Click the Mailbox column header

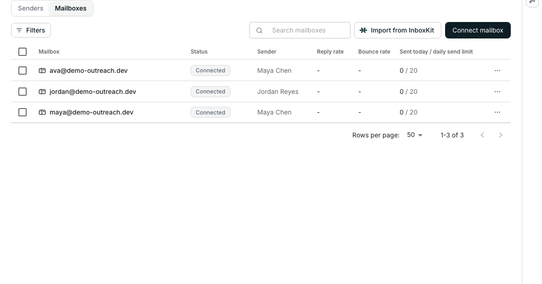[x=49, y=52]
